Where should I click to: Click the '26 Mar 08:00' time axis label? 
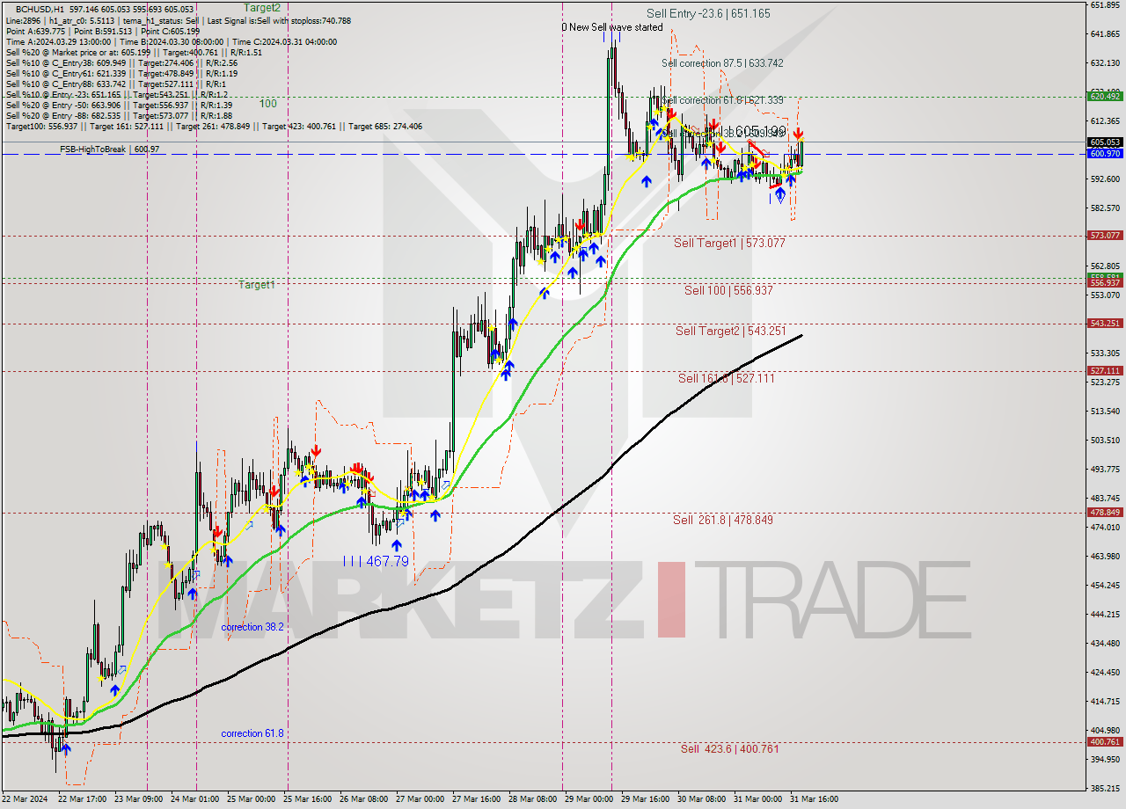coord(363,799)
